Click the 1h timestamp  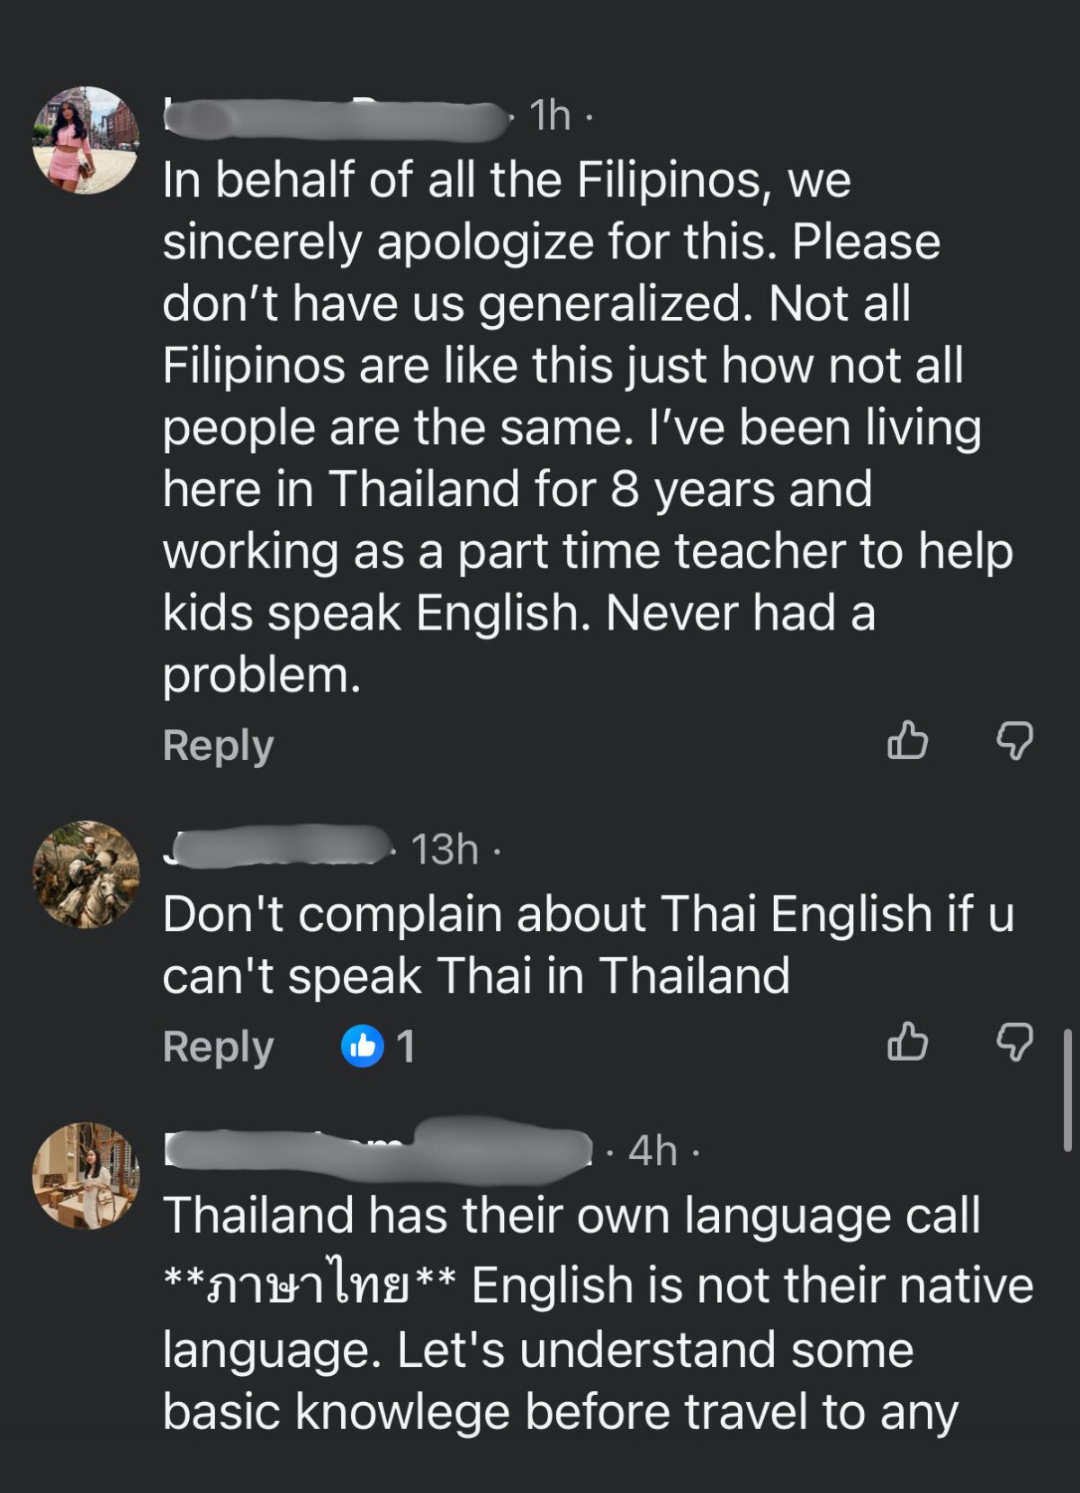550,115
